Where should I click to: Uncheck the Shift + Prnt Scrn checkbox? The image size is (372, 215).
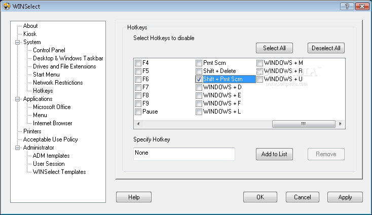pyautogui.click(x=199, y=79)
